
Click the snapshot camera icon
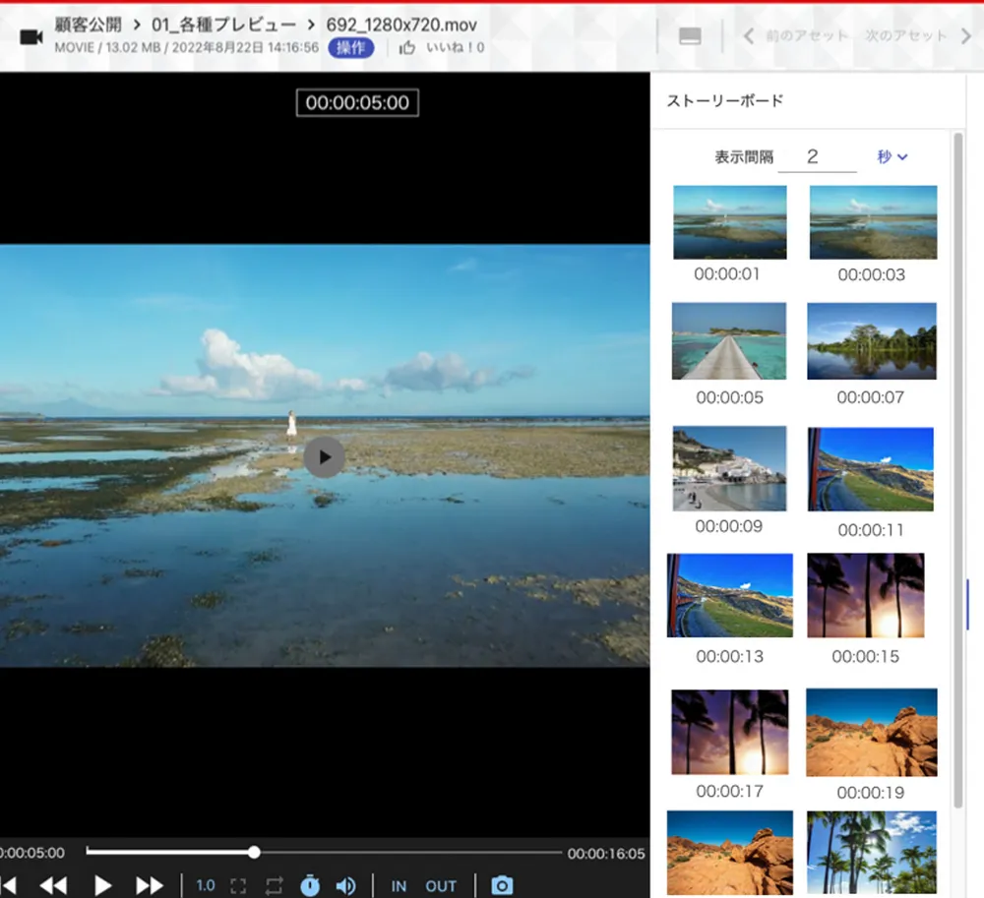tap(502, 885)
